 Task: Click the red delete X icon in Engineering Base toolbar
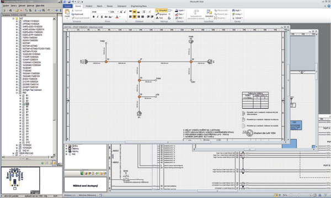pos(21,10)
